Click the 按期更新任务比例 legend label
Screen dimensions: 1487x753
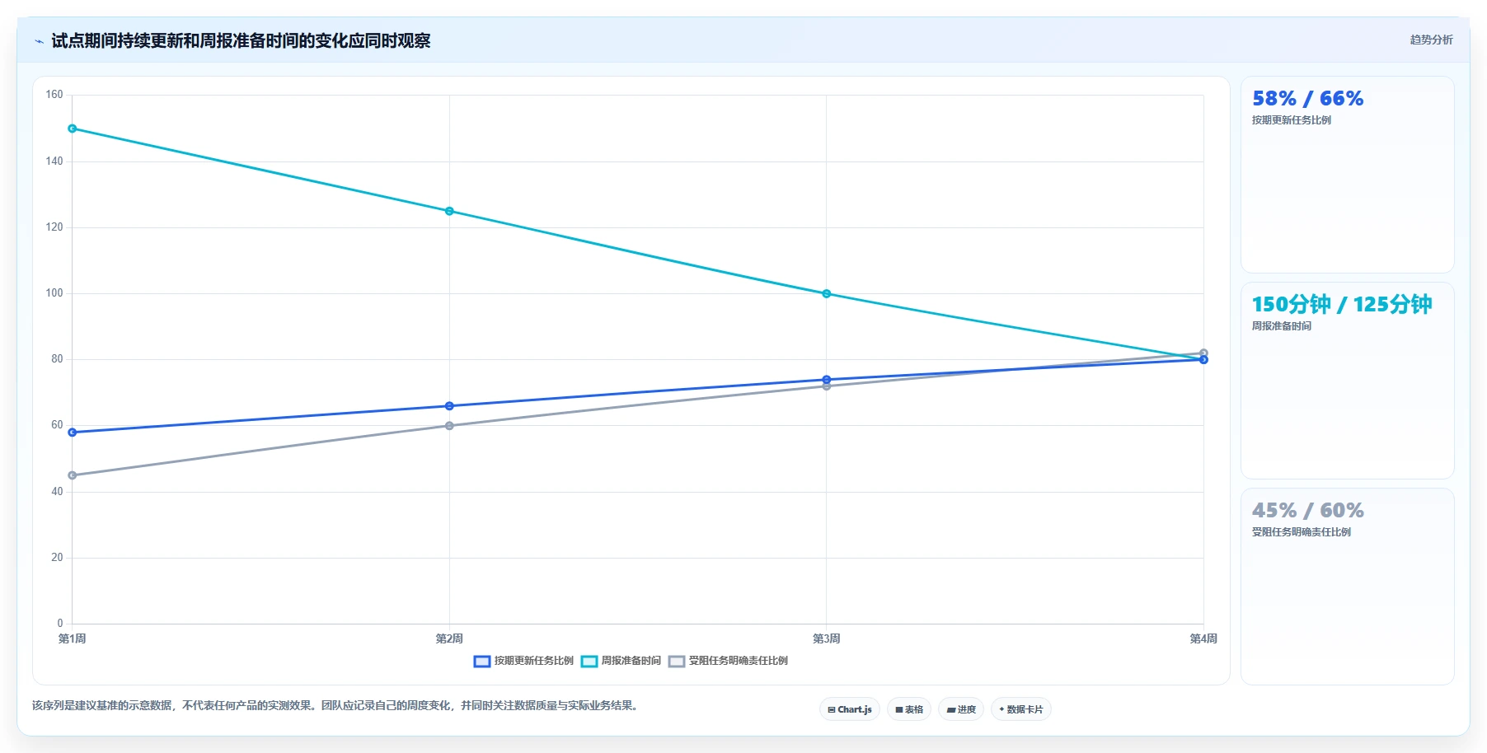[x=534, y=661]
